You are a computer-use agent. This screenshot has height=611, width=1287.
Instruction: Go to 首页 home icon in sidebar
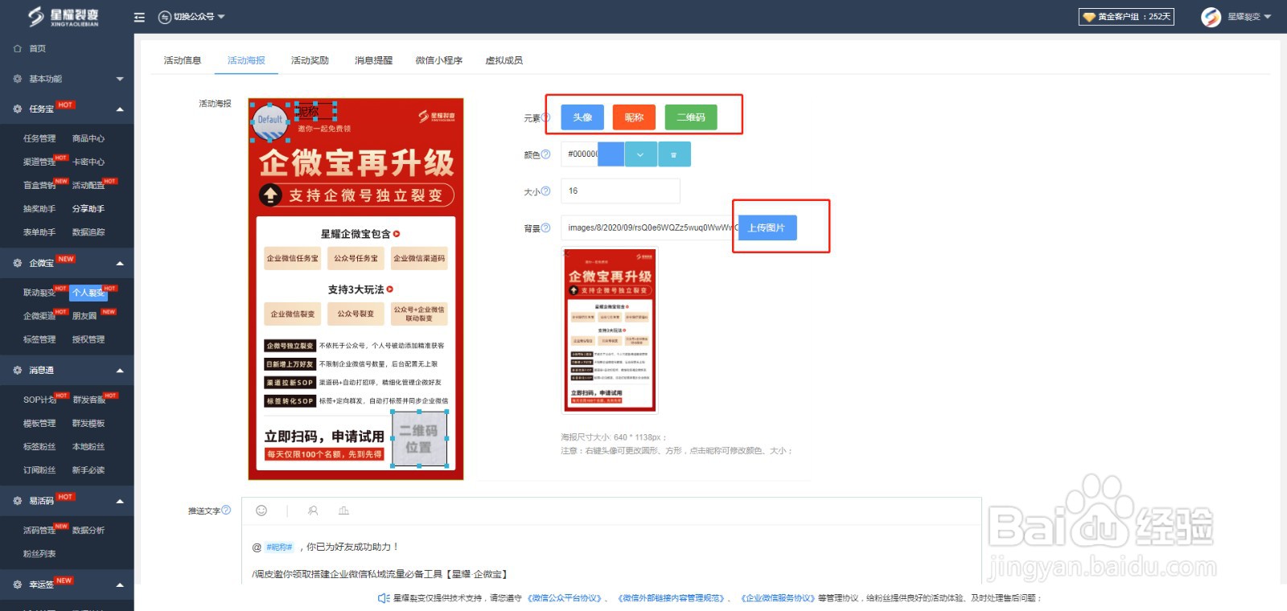18,49
